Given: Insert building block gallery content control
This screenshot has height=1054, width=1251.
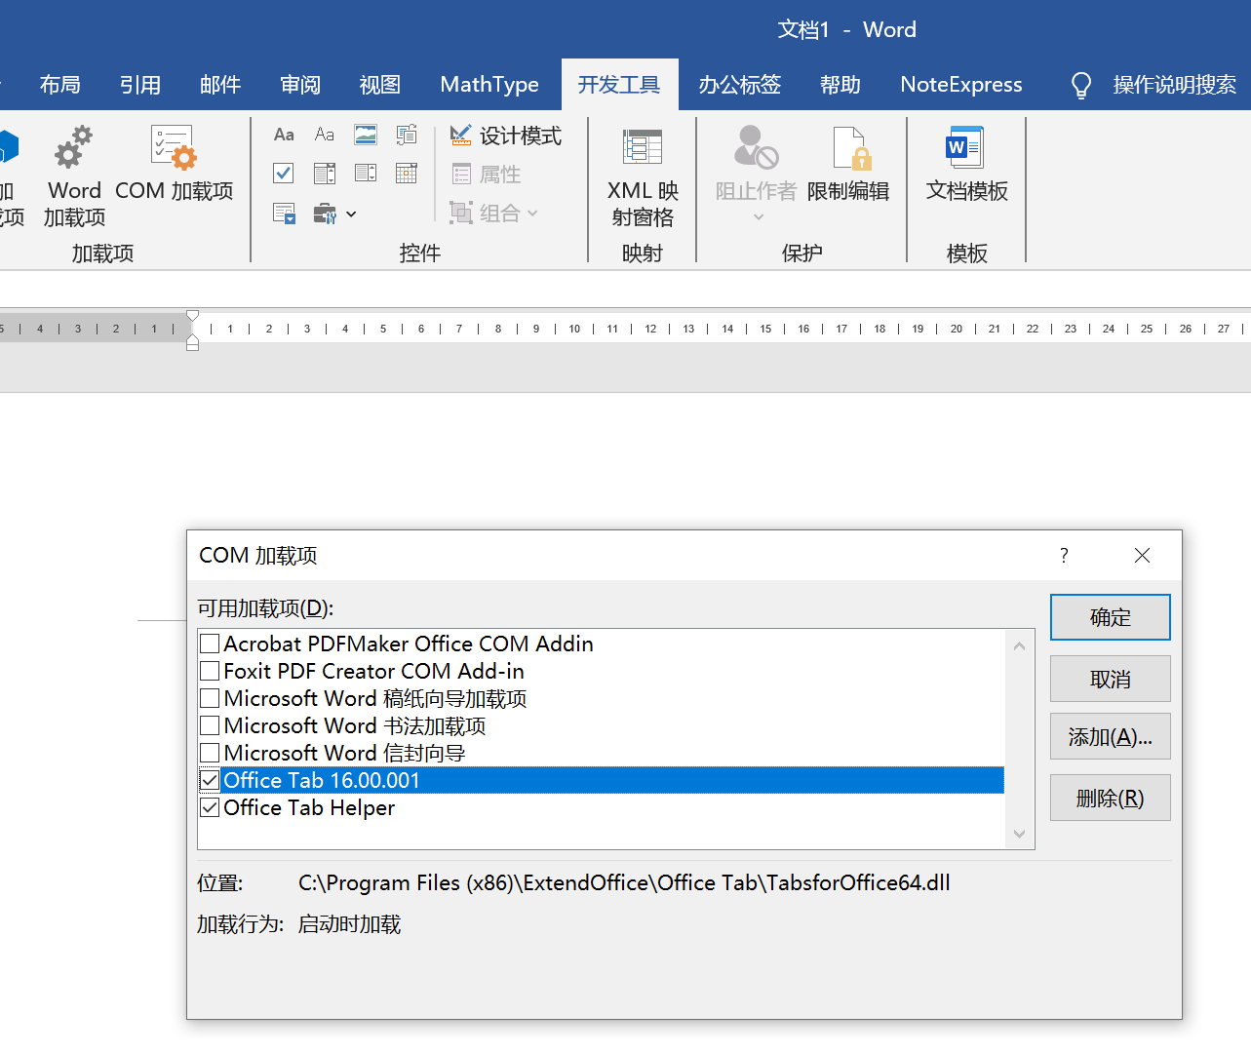Looking at the screenshot, I should pos(407,135).
